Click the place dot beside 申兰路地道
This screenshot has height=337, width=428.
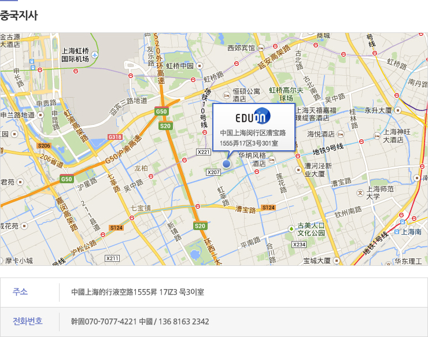[x=40, y=115]
